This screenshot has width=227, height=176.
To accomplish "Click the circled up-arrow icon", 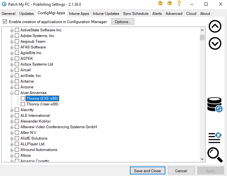I will pyautogui.click(x=215, y=27).
